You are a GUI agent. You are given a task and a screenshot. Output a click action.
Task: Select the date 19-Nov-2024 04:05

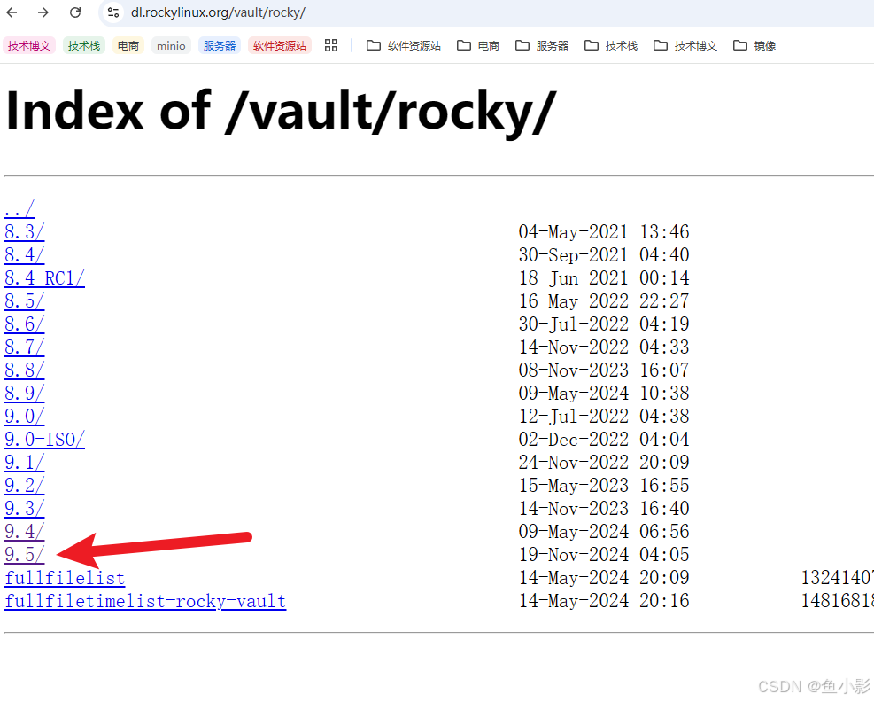click(x=604, y=555)
